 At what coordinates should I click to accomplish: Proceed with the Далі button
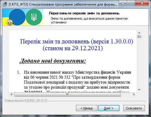click(109, 108)
